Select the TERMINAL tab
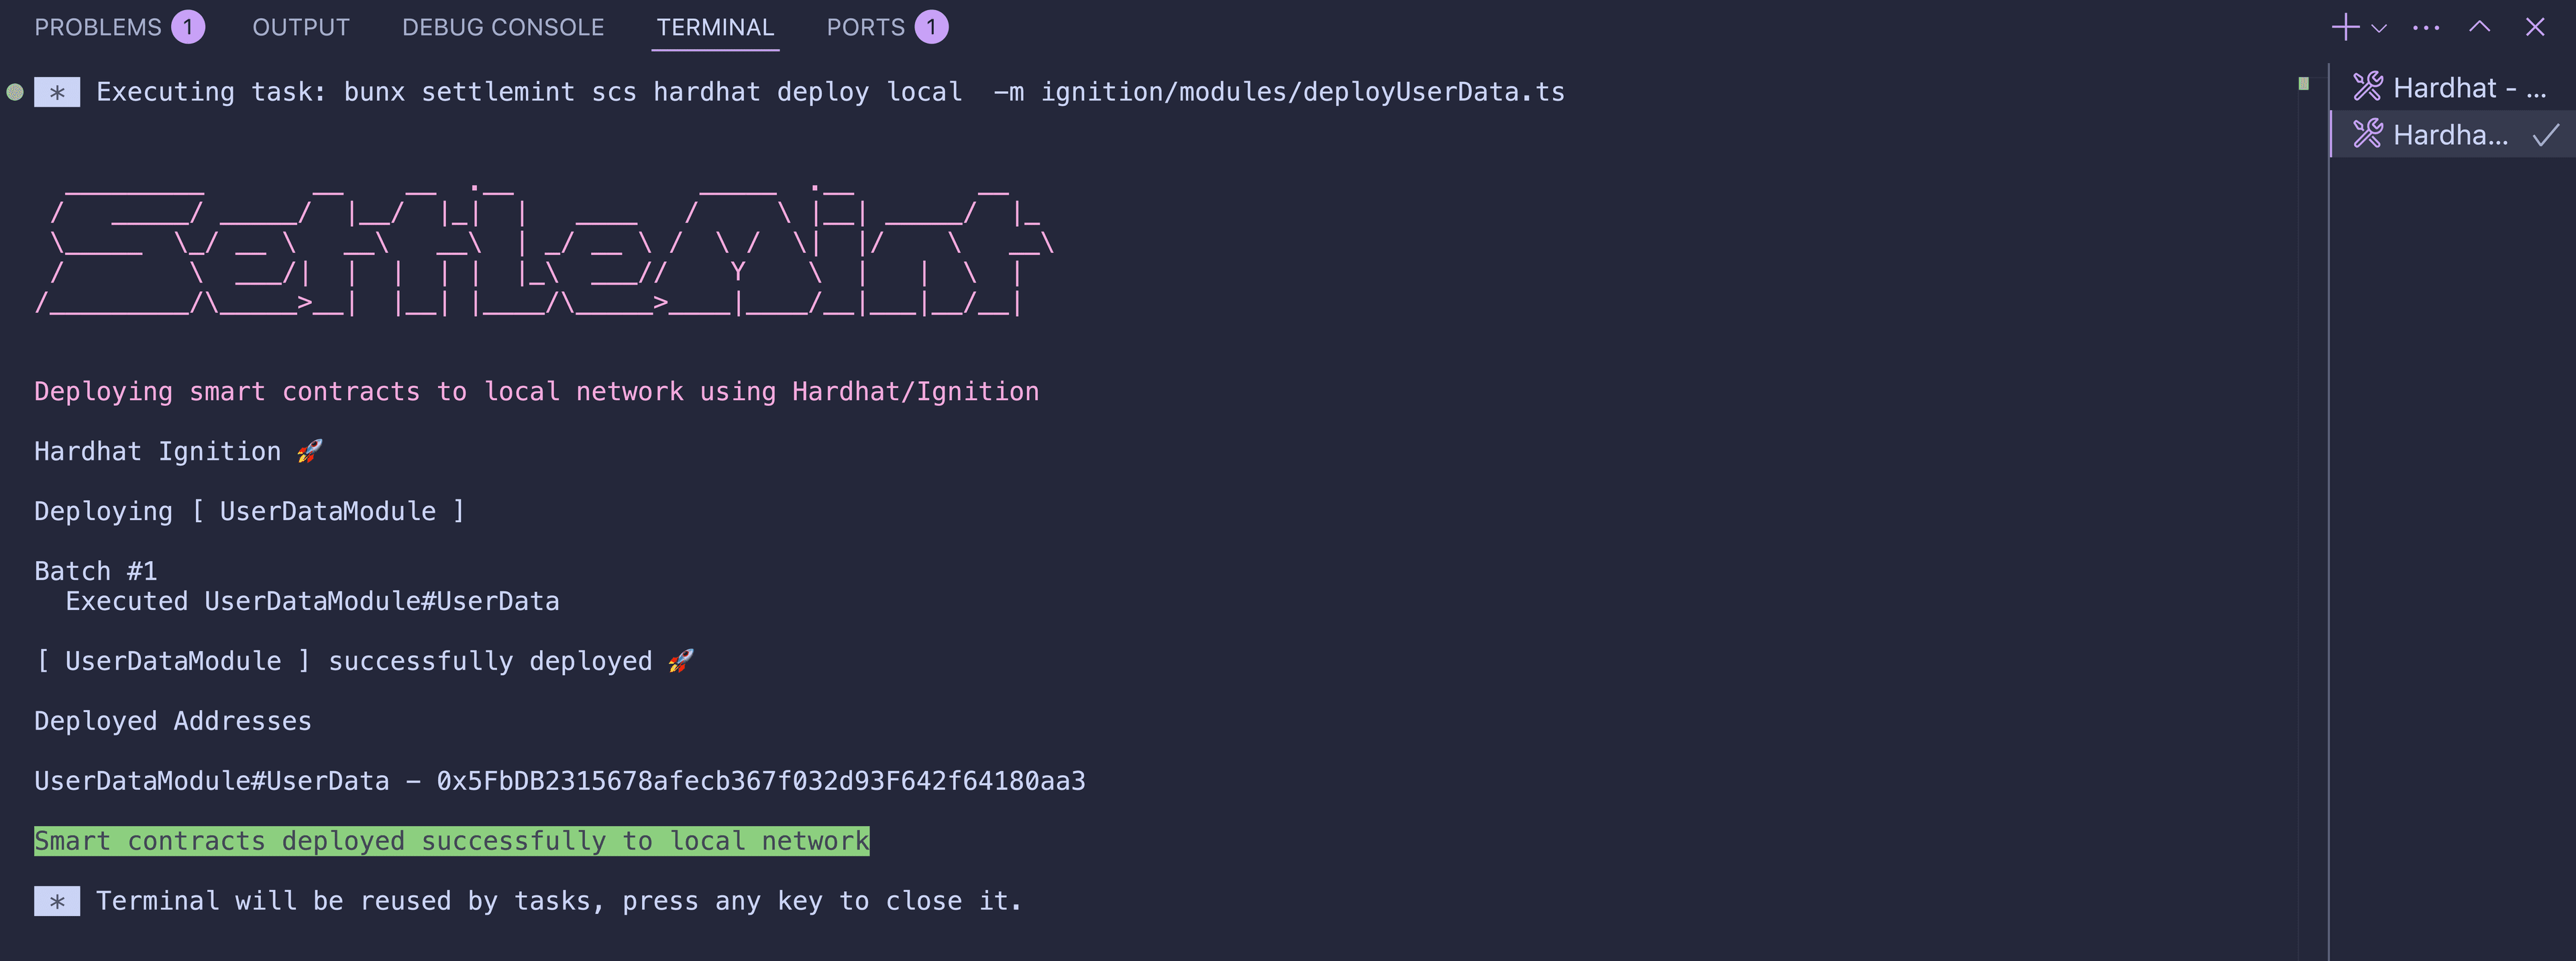The height and width of the screenshot is (961, 2576). [715, 27]
